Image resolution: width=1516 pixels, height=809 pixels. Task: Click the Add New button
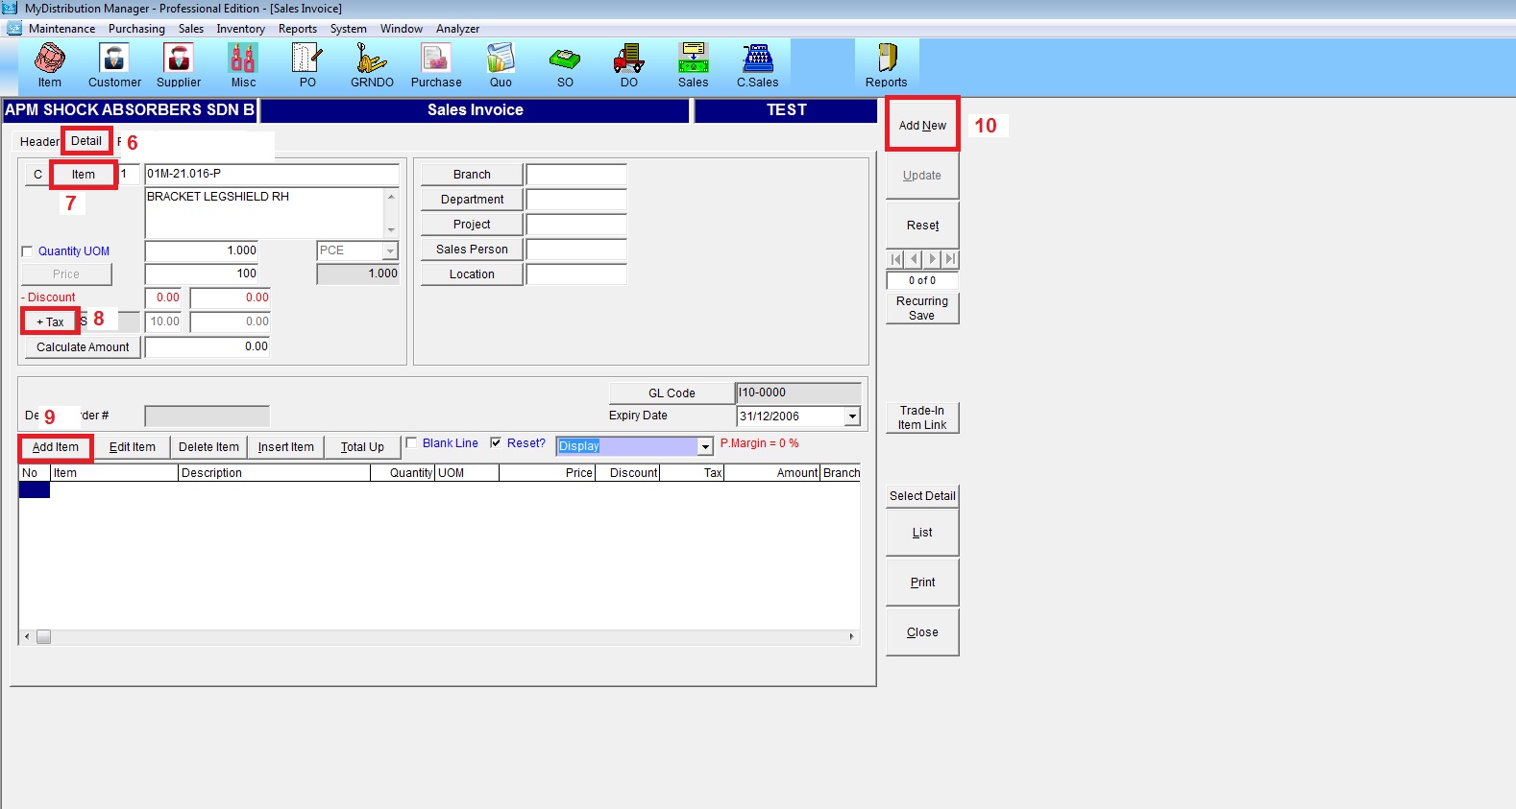click(x=922, y=126)
